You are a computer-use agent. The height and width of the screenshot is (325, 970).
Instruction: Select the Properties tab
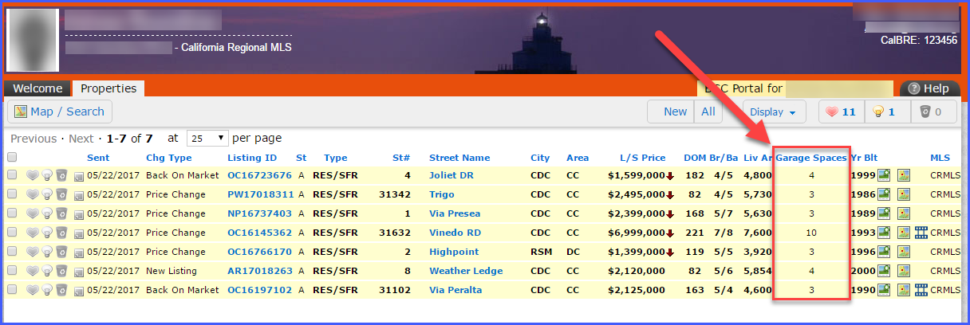pyautogui.click(x=108, y=88)
